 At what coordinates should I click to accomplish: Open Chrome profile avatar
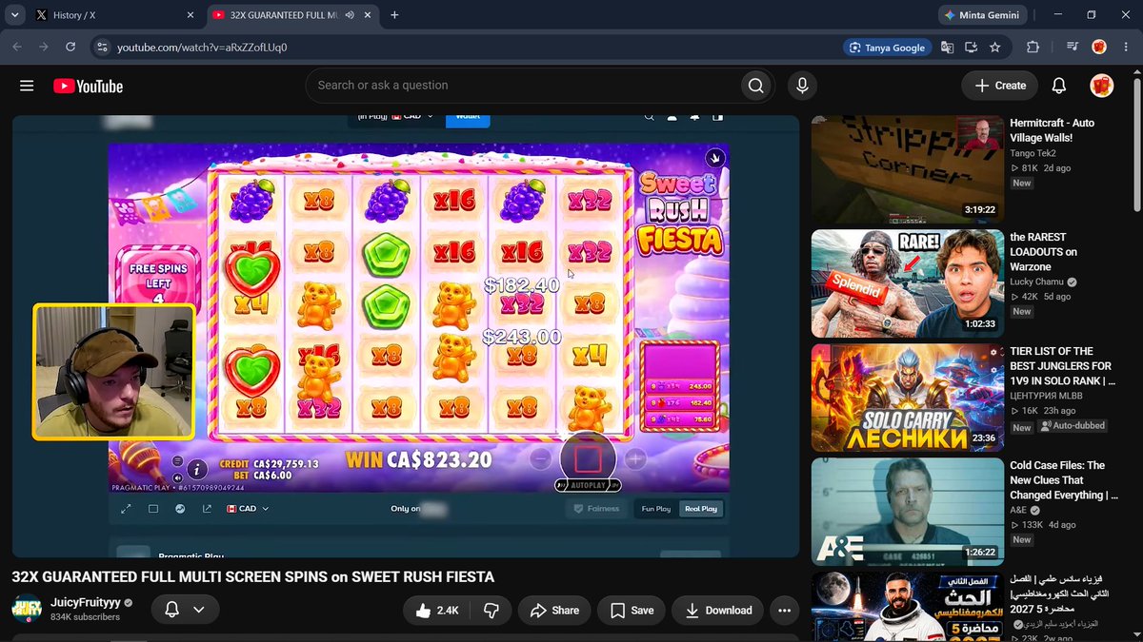(1098, 47)
